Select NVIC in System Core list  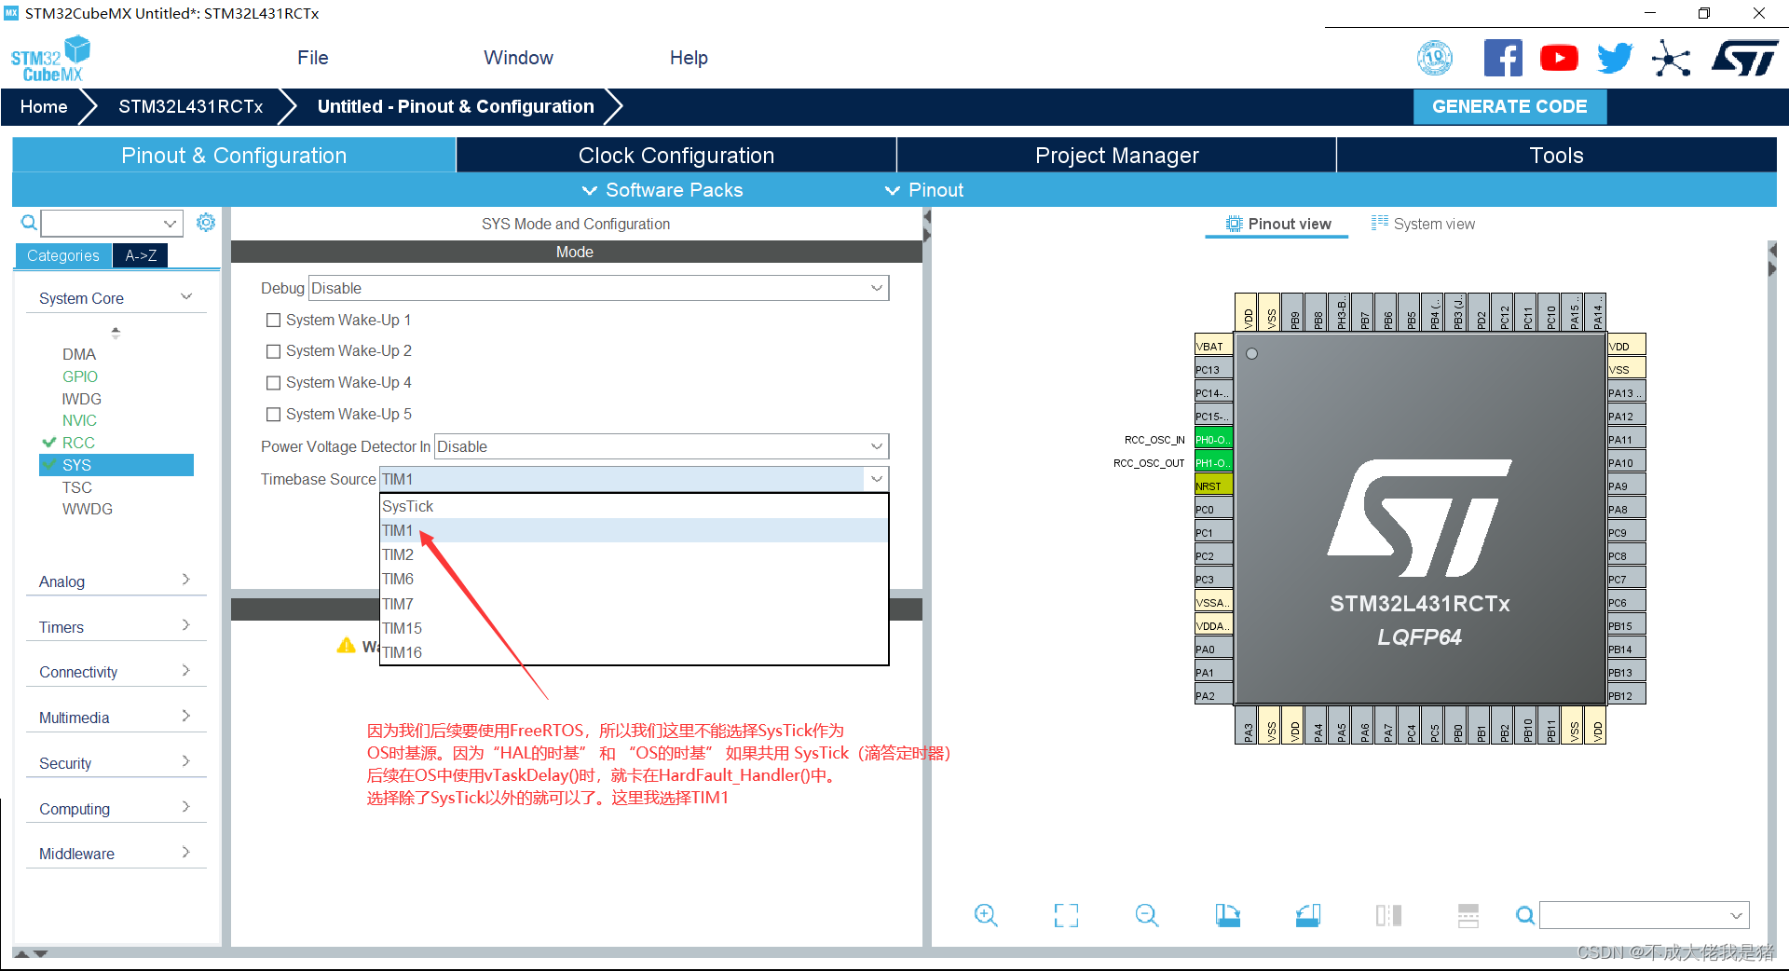pos(79,420)
